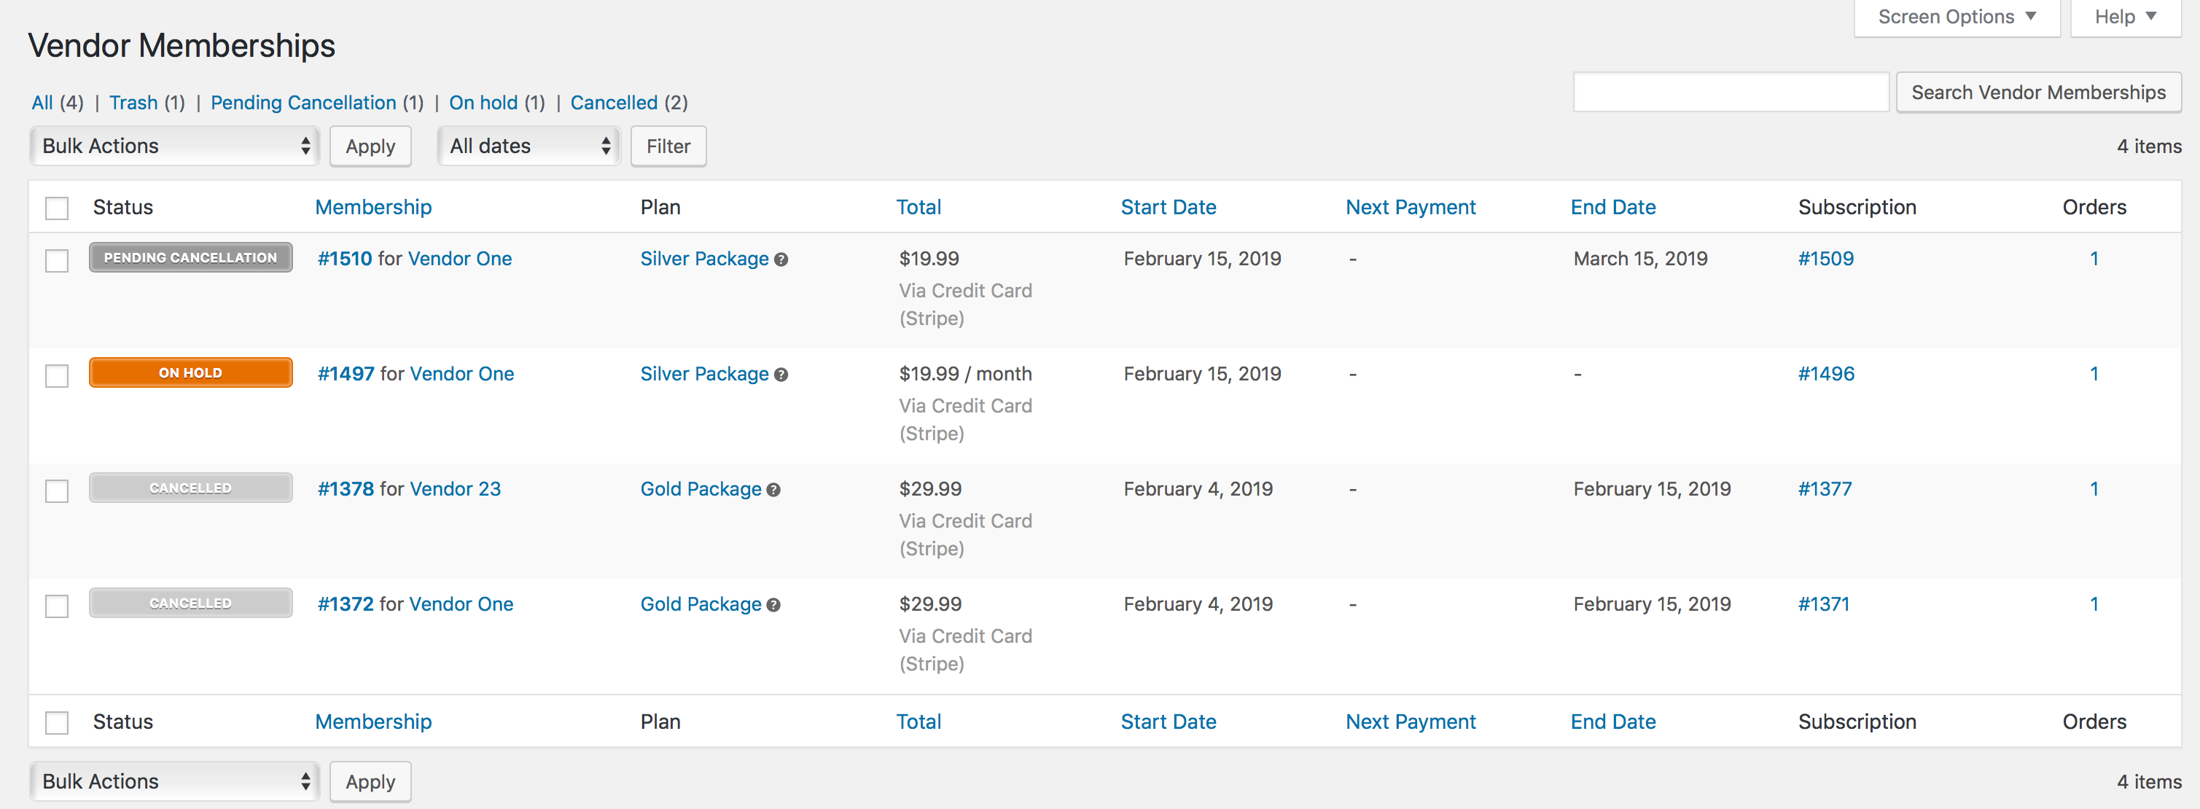The image size is (2200, 809).
Task: Check the row for membership #1378
Action: (57, 491)
